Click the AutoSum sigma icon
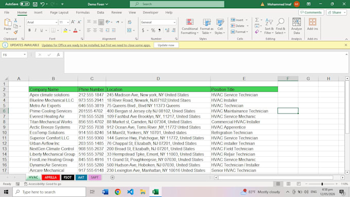The width and height of the screenshot is (350, 197). (x=257, y=20)
